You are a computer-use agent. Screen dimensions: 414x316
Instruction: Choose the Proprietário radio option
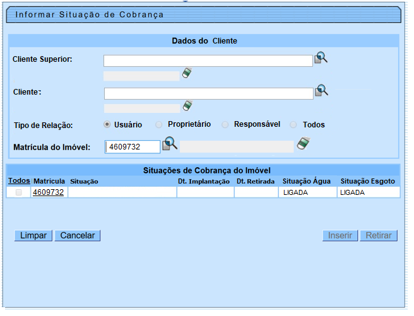(x=159, y=125)
